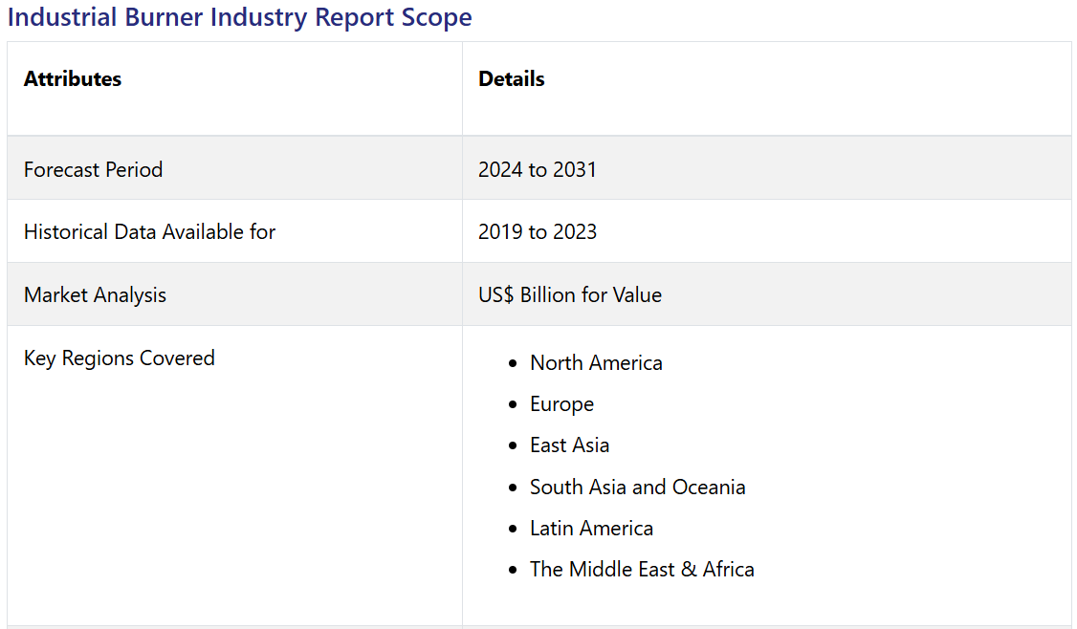Click the '2024 to 2031' value
This screenshot has height=629, width=1077.
point(538,169)
